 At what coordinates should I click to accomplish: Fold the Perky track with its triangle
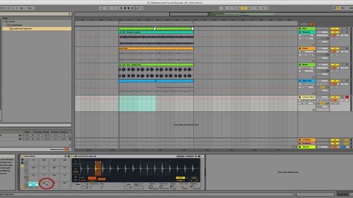point(299,48)
